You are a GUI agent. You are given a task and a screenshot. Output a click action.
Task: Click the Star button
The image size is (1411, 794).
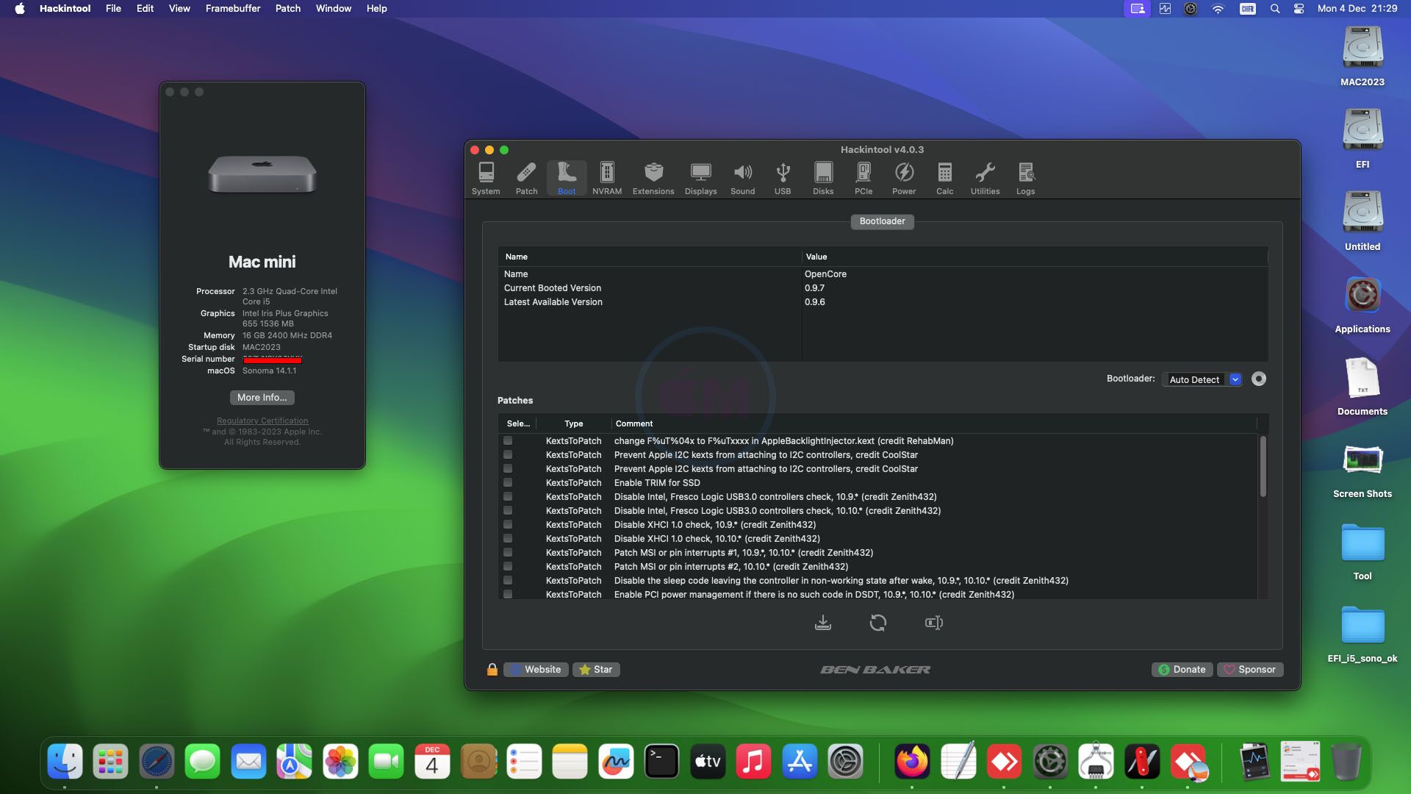(x=596, y=670)
